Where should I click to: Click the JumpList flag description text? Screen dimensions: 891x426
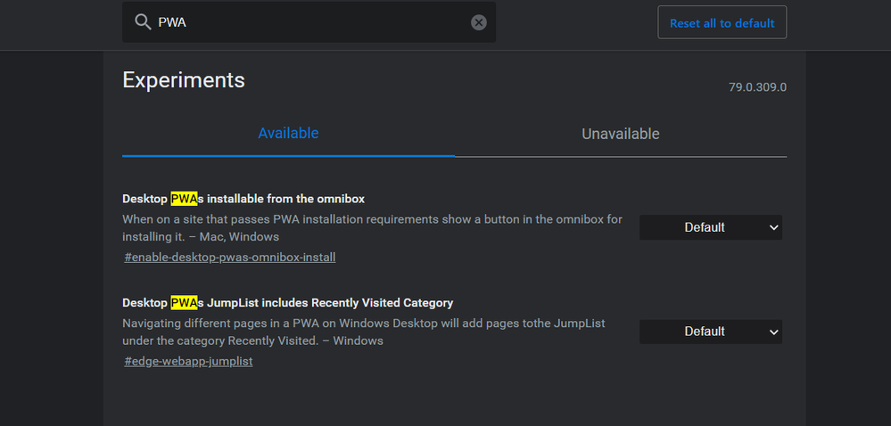pos(364,332)
